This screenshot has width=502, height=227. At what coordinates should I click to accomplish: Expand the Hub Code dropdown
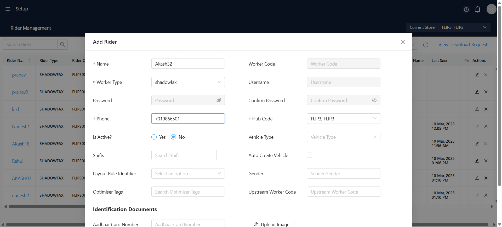344,119
